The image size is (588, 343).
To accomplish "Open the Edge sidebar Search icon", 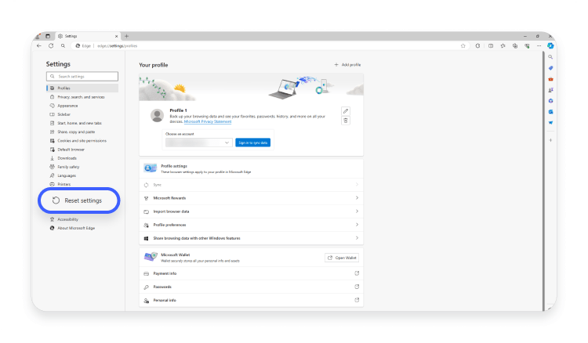I will pyautogui.click(x=550, y=57).
